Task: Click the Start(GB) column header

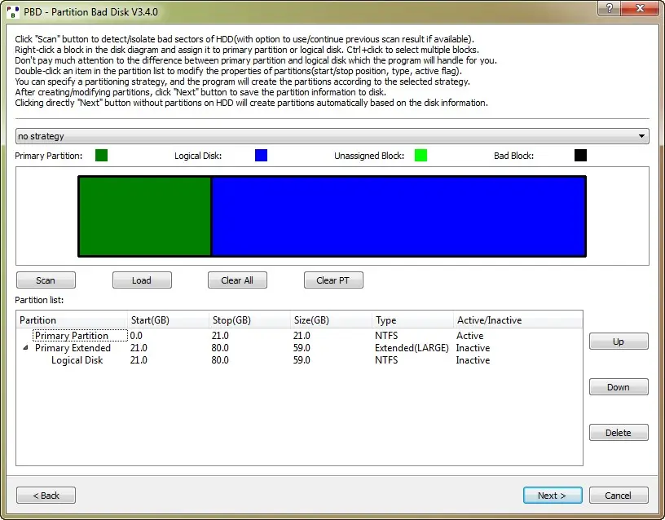Action: (168, 320)
